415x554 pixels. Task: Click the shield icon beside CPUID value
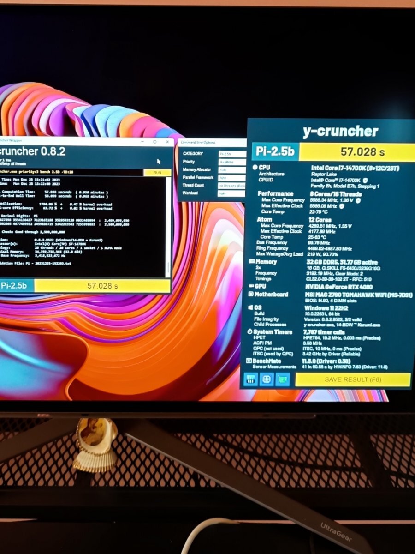click(x=365, y=180)
